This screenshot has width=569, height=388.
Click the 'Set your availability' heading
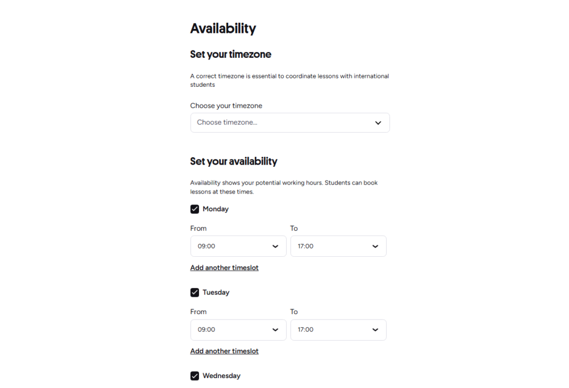click(x=234, y=161)
